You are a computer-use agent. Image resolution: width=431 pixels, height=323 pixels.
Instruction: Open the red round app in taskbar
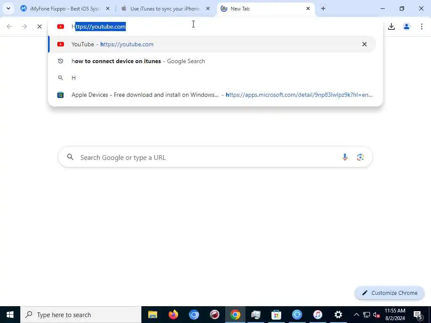click(x=215, y=315)
